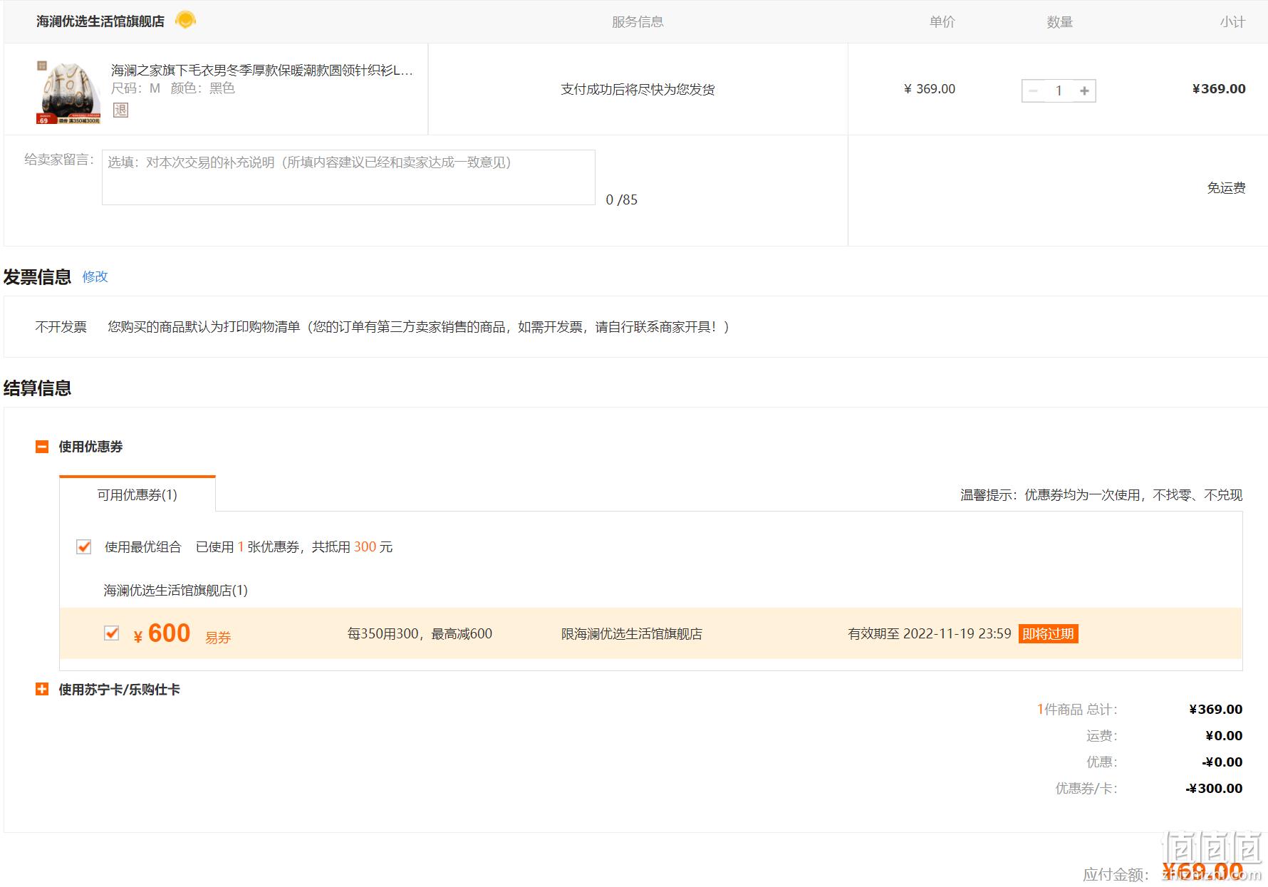
Task: Click the 即将过期 expiring-soon badge
Action: coord(1048,634)
